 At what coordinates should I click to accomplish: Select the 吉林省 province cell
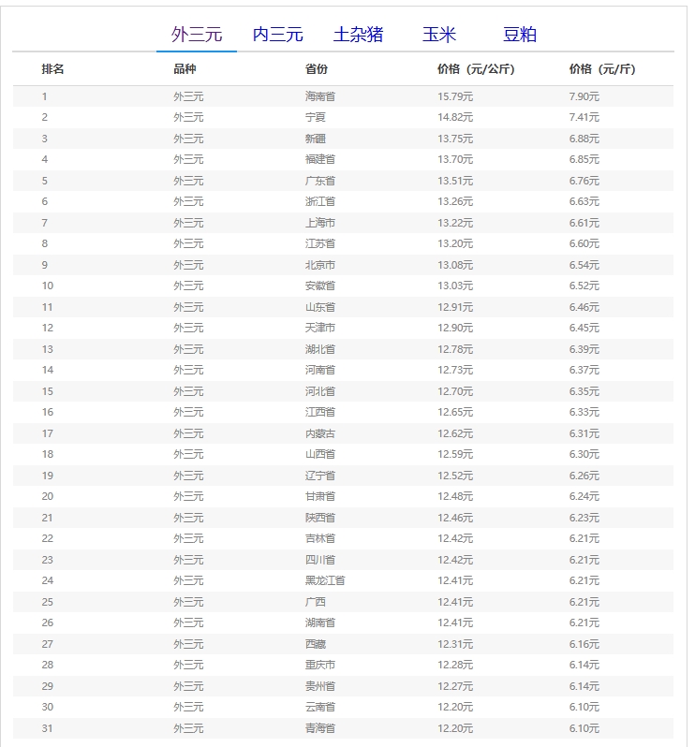point(320,538)
